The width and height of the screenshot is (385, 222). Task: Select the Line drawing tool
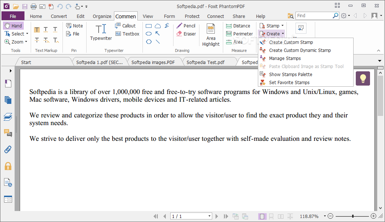pos(158,42)
